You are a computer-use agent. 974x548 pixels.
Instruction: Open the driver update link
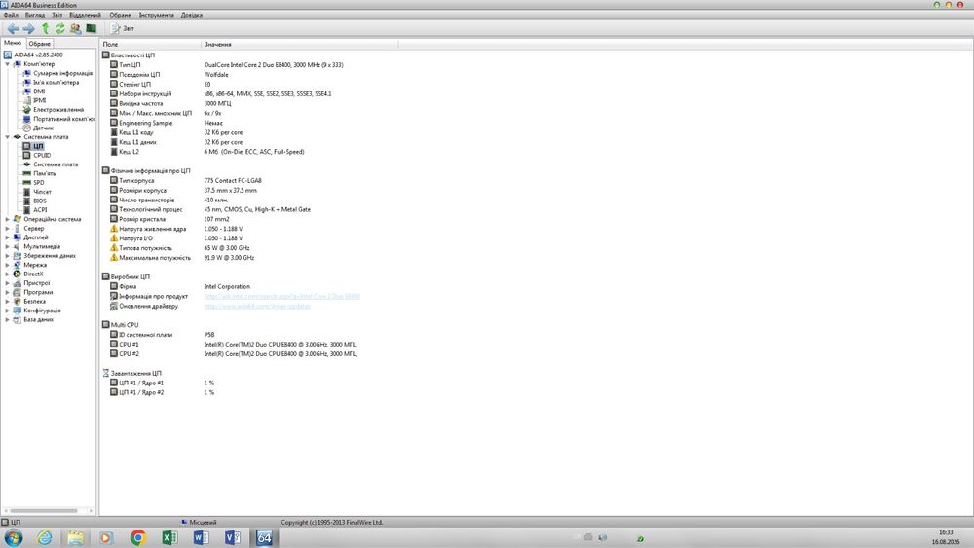point(257,306)
